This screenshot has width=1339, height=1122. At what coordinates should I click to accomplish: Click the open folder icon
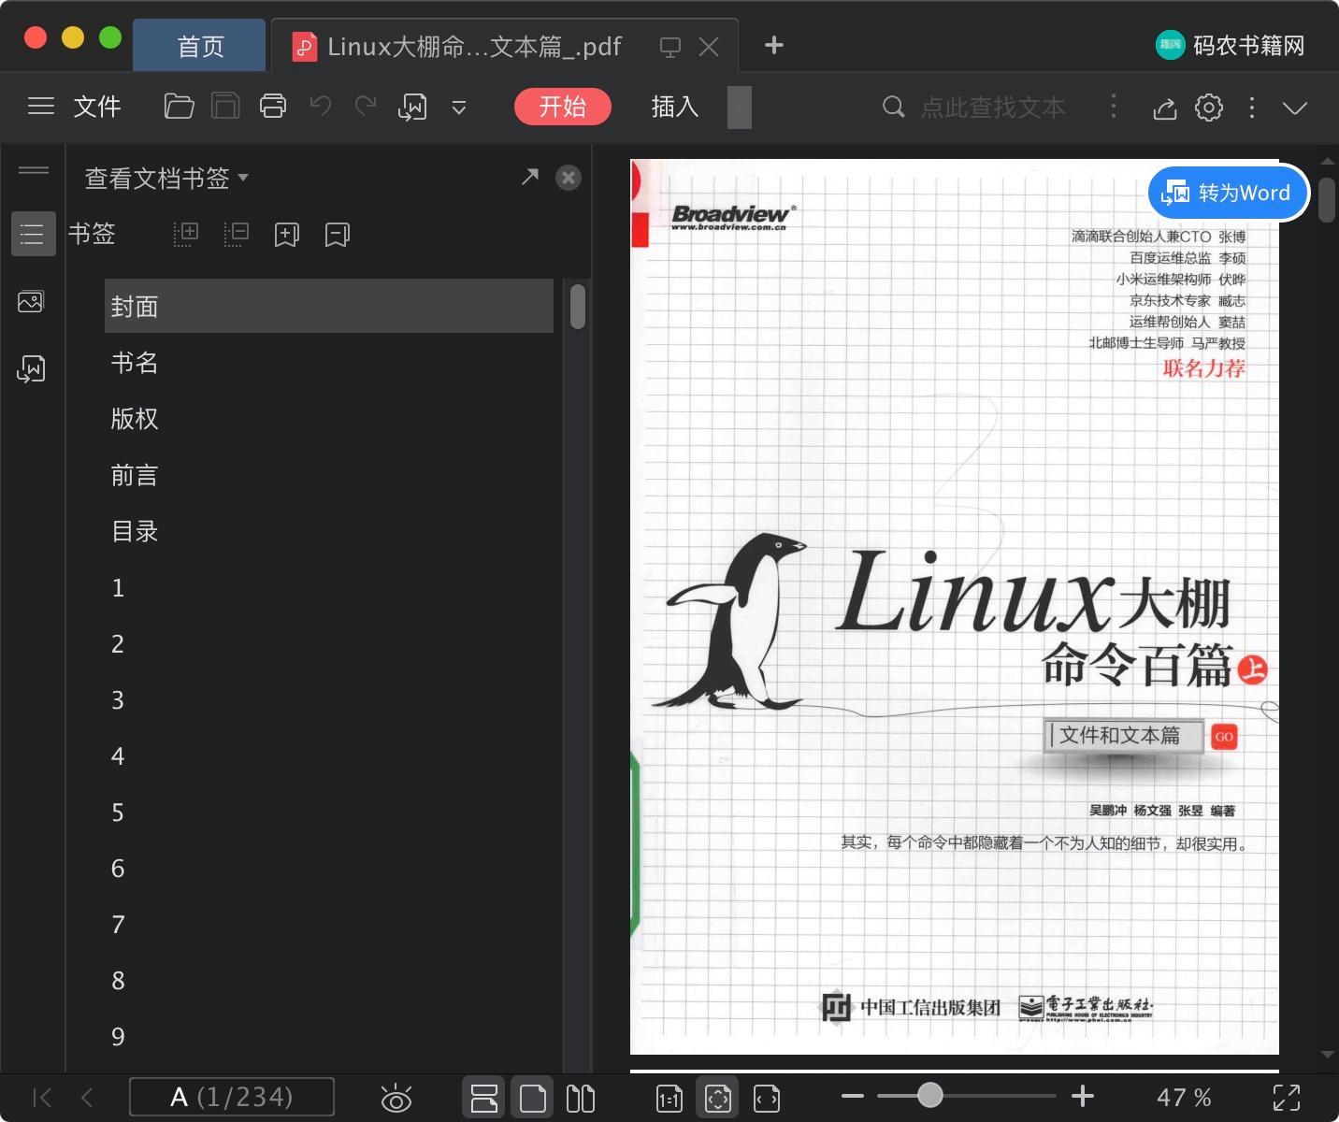[x=179, y=107]
